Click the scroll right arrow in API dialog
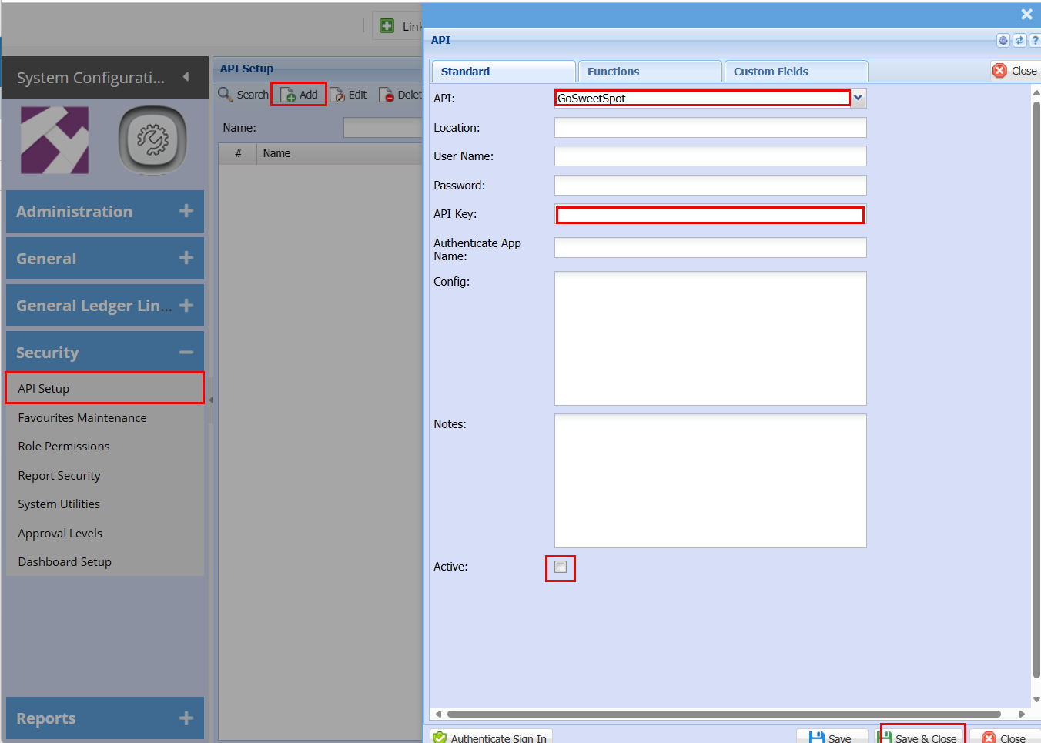1041x743 pixels. [x=1022, y=715]
